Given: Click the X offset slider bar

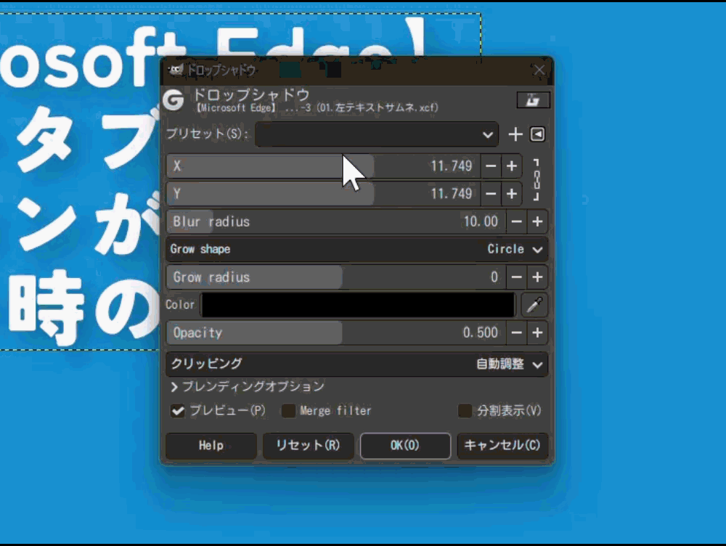Looking at the screenshot, I should pyautogui.click(x=324, y=166).
